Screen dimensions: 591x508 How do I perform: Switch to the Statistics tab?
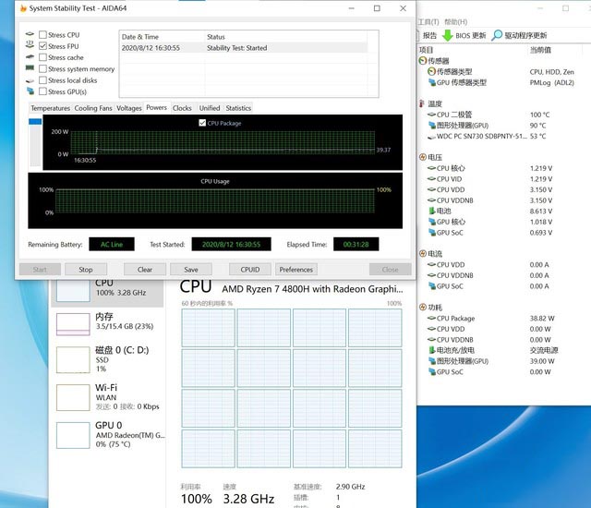(x=238, y=108)
